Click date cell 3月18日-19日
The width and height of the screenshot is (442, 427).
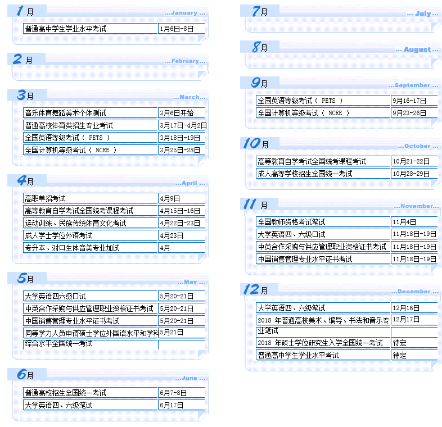[182, 138]
